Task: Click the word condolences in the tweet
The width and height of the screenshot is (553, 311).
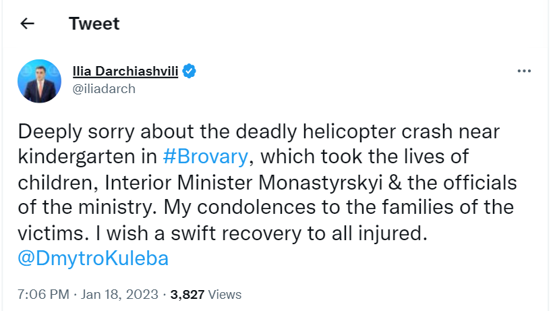Action: click(256, 207)
